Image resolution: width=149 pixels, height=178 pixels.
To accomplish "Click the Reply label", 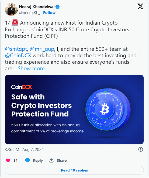I will 38,160.
